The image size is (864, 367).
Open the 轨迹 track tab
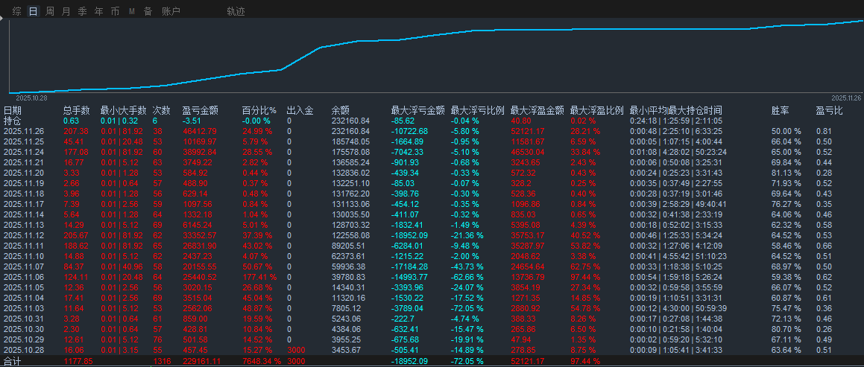(236, 11)
